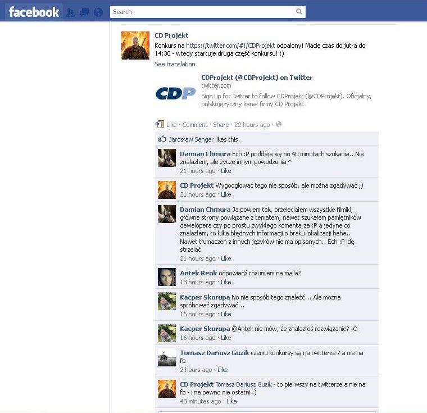
Task: Click Antek Renk's avatar
Action: pyautogui.click(x=167, y=277)
